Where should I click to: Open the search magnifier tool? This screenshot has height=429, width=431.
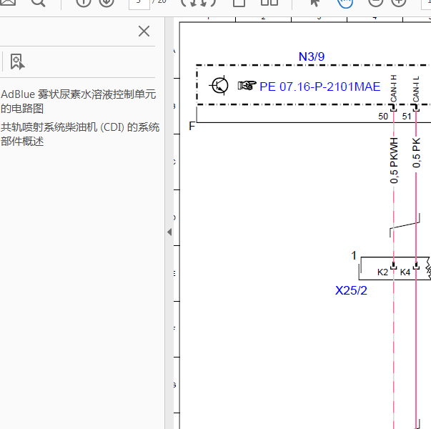point(38,2)
